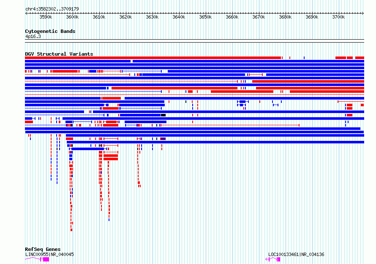The width and height of the screenshot is (376, 264).
Task: Click the 3590k ruler tick label
Action: pos(46,17)
